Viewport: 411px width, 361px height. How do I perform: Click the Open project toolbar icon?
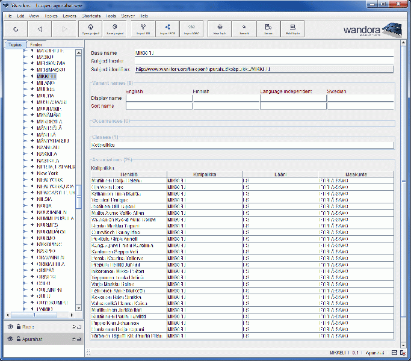coord(90,28)
